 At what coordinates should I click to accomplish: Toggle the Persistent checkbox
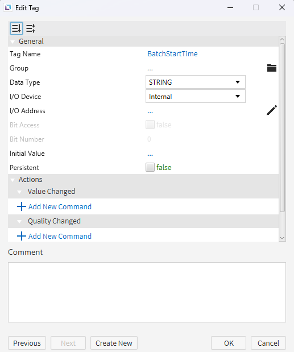[x=150, y=167]
